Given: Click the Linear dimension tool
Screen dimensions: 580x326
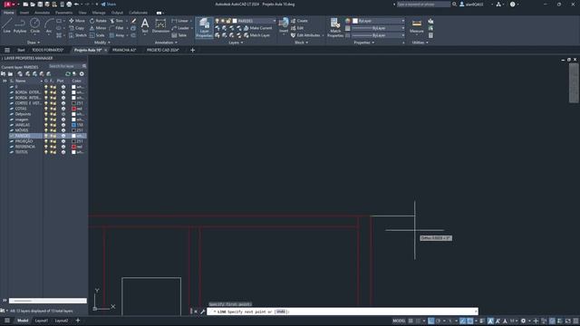Looking at the screenshot, I should tap(180, 21).
